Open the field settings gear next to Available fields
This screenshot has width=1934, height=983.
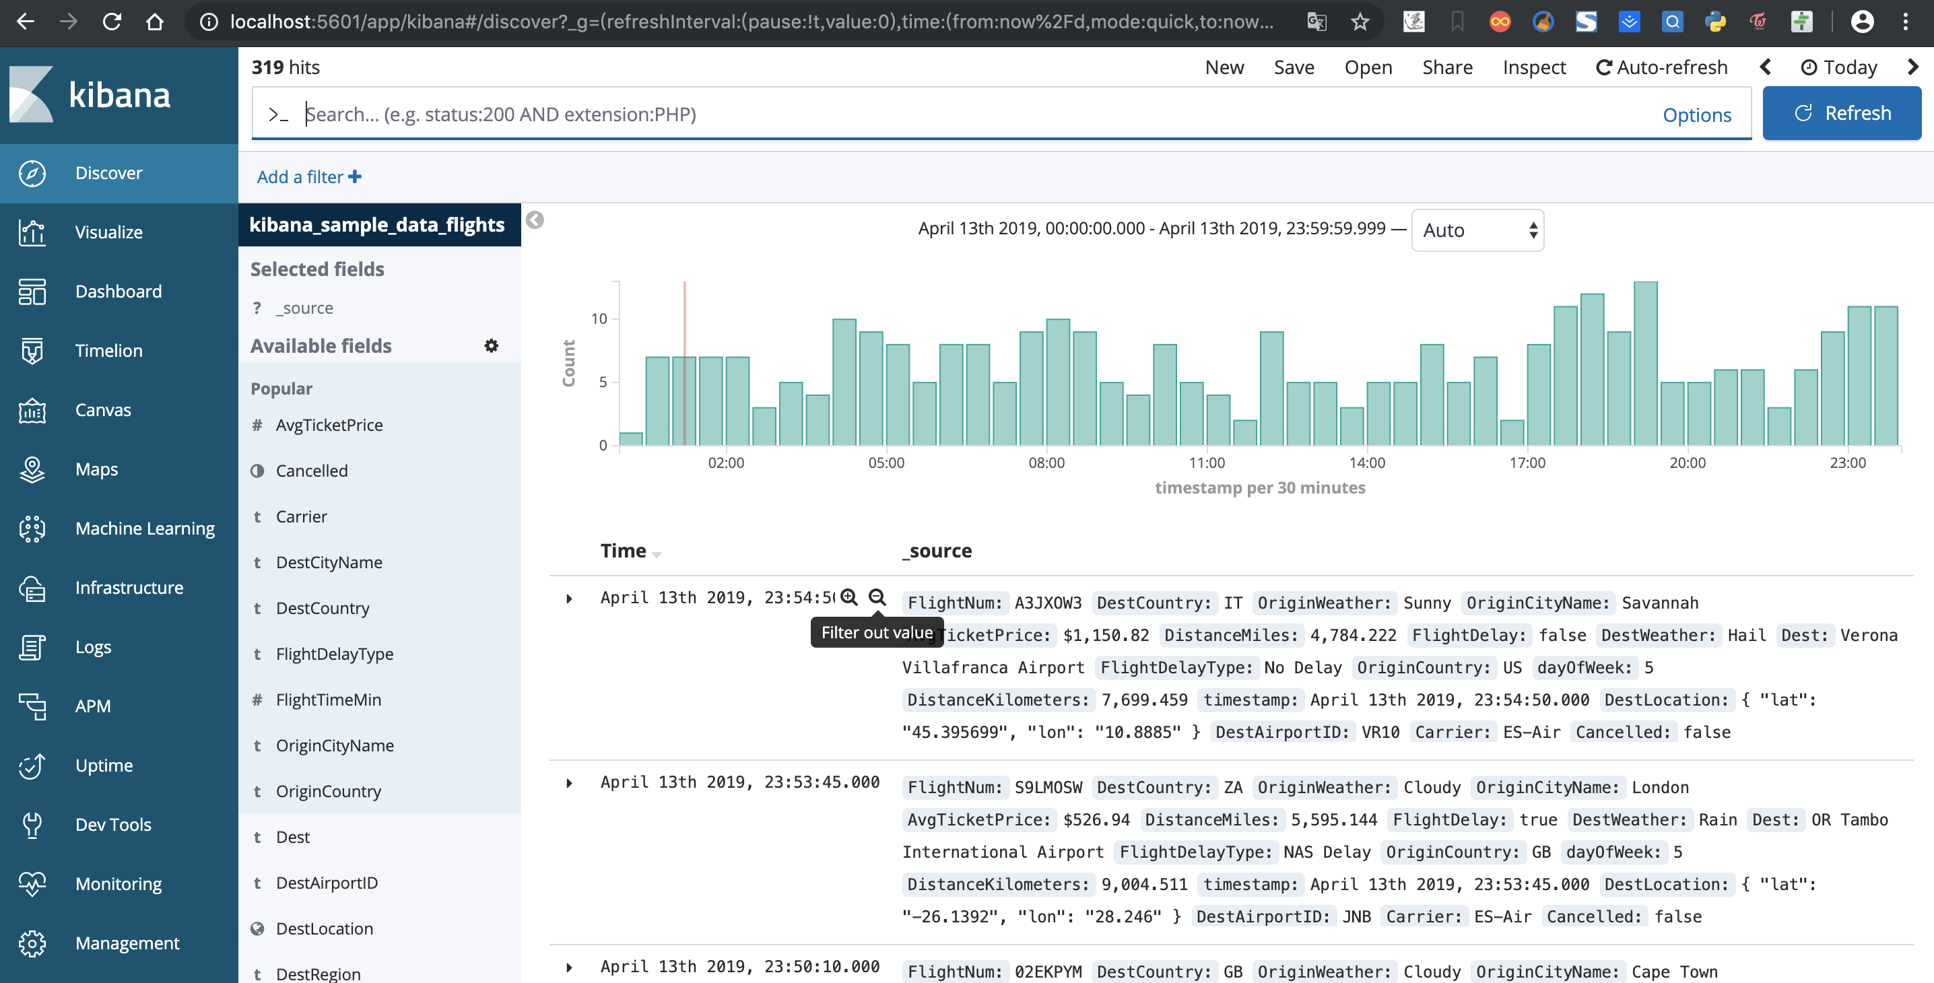pyautogui.click(x=491, y=346)
